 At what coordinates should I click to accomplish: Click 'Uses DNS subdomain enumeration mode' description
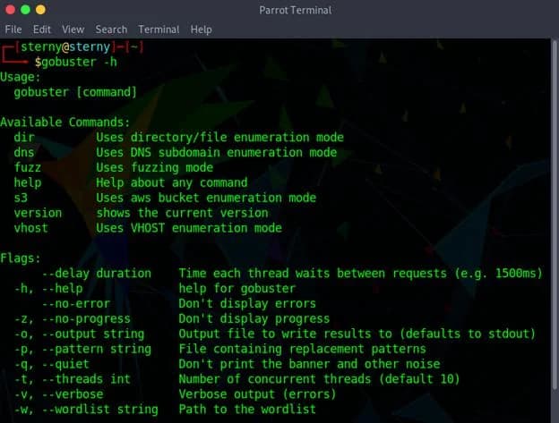217,153
